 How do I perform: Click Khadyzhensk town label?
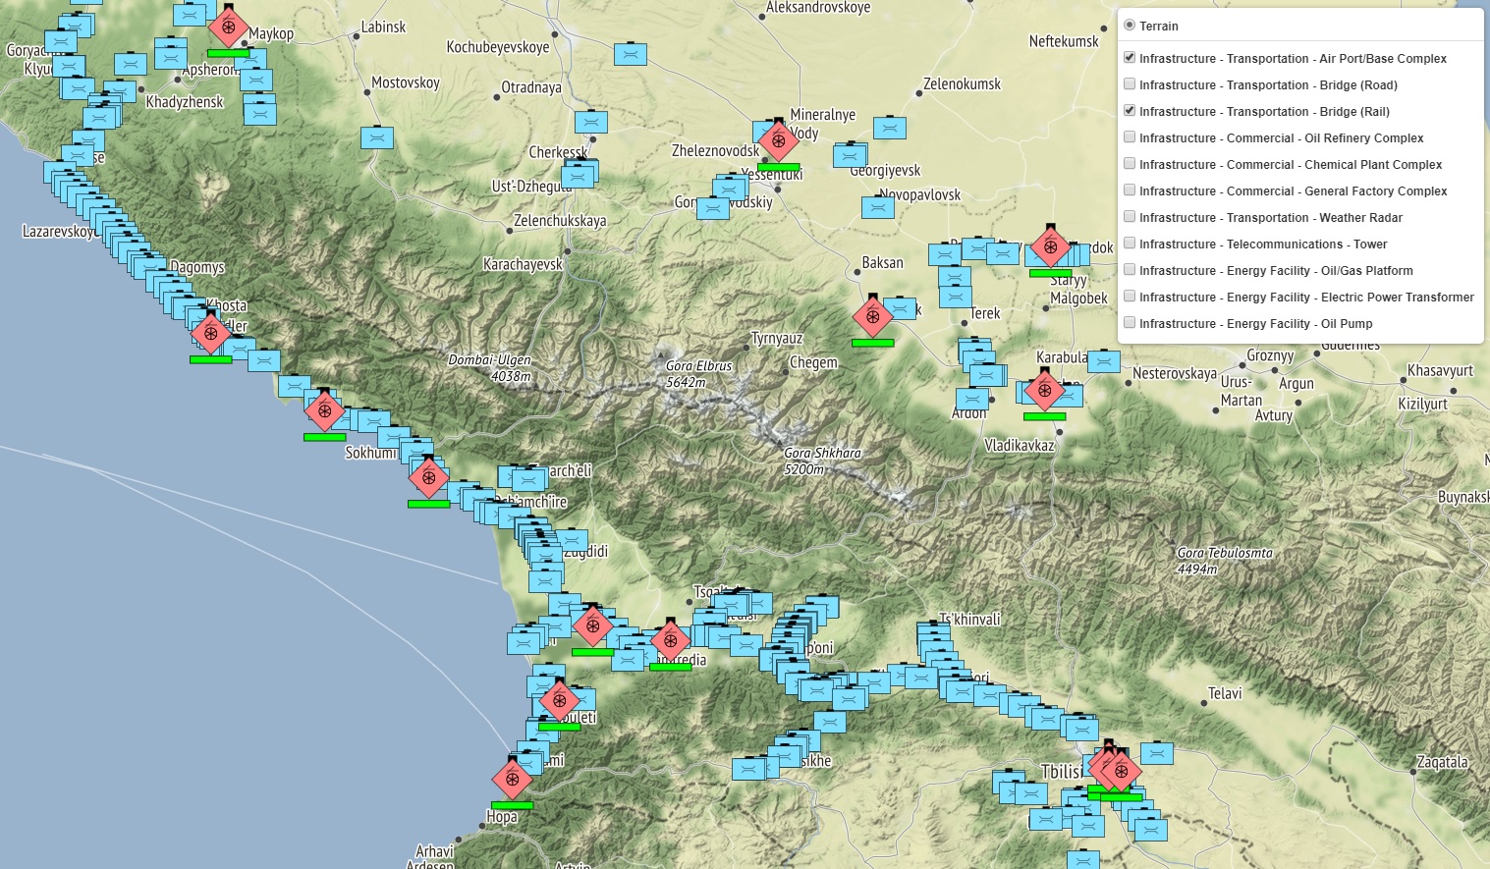[185, 102]
